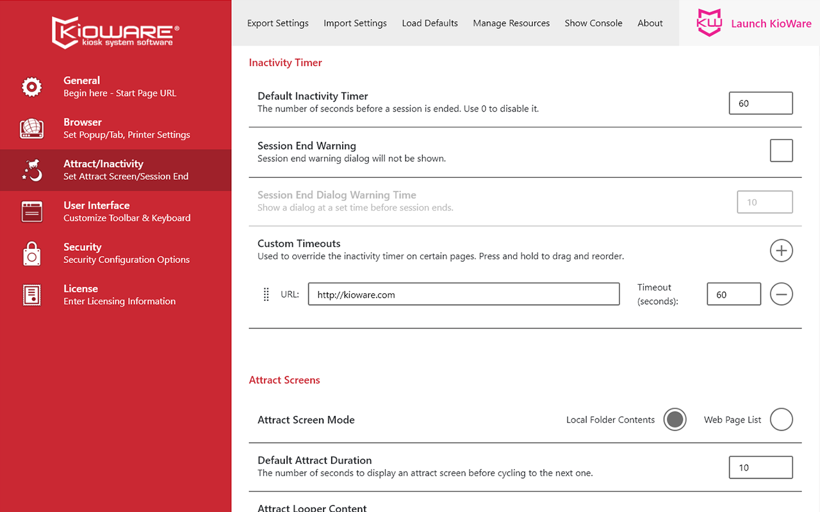820x512 pixels.
Task: Click the Default Attract Duration field
Action: pos(760,467)
